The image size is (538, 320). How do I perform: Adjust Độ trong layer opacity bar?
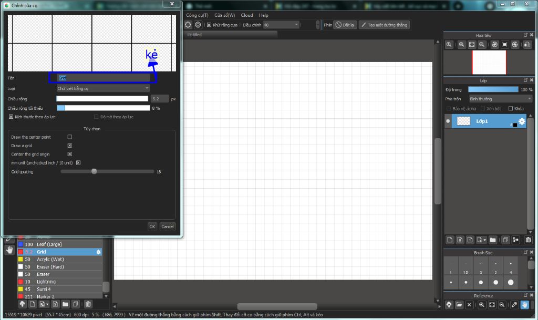pos(493,89)
